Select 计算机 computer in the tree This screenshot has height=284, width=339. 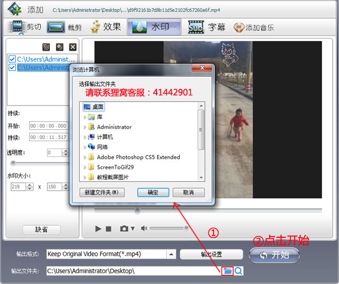(101, 137)
